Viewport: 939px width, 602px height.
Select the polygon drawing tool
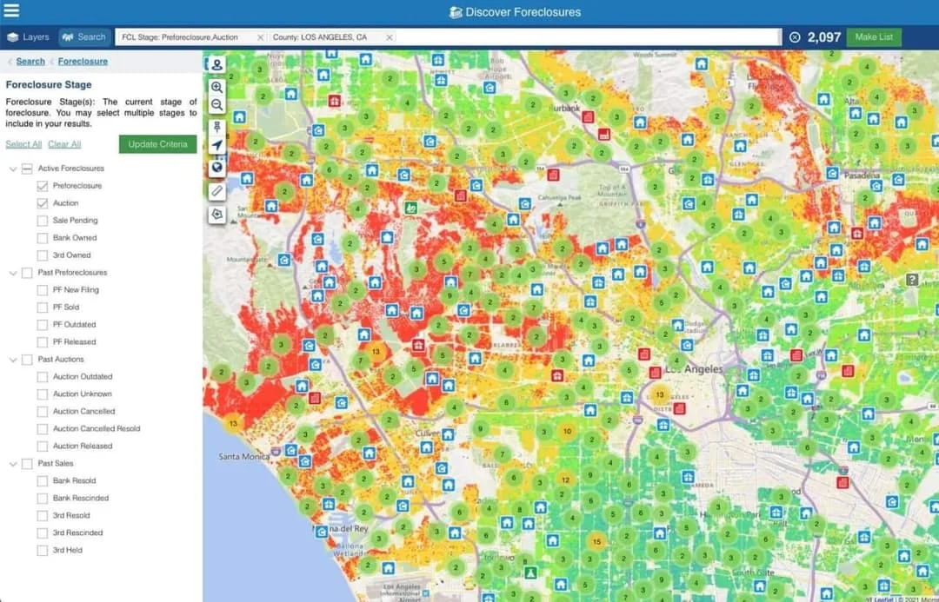coord(217,214)
